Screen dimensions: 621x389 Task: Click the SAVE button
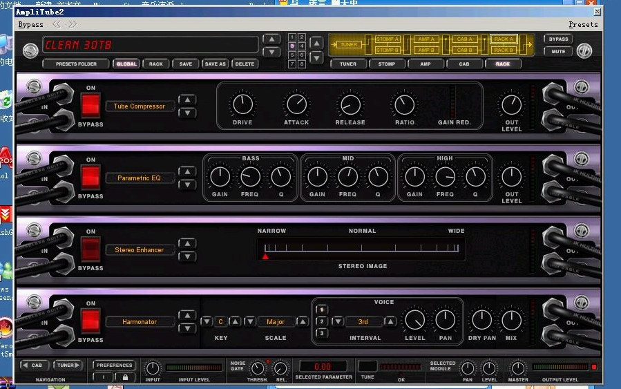pos(185,64)
